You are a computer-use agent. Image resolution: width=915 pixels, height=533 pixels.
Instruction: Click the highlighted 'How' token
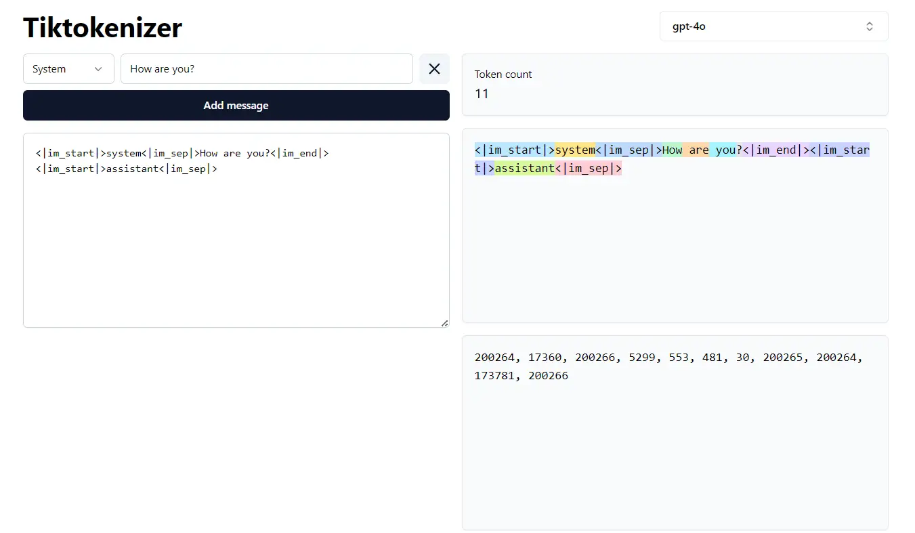(x=672, y=150)
